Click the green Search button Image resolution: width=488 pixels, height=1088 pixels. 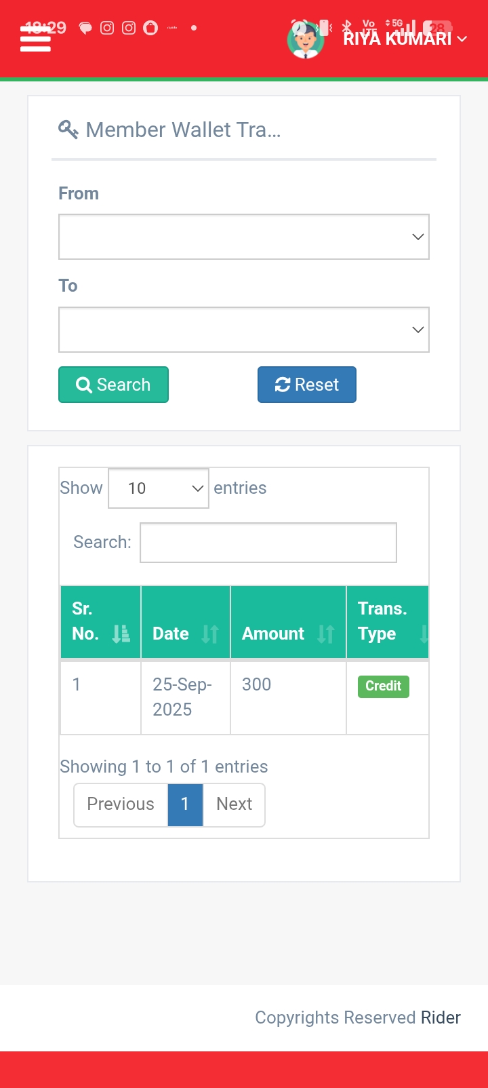tap(113, 385)
